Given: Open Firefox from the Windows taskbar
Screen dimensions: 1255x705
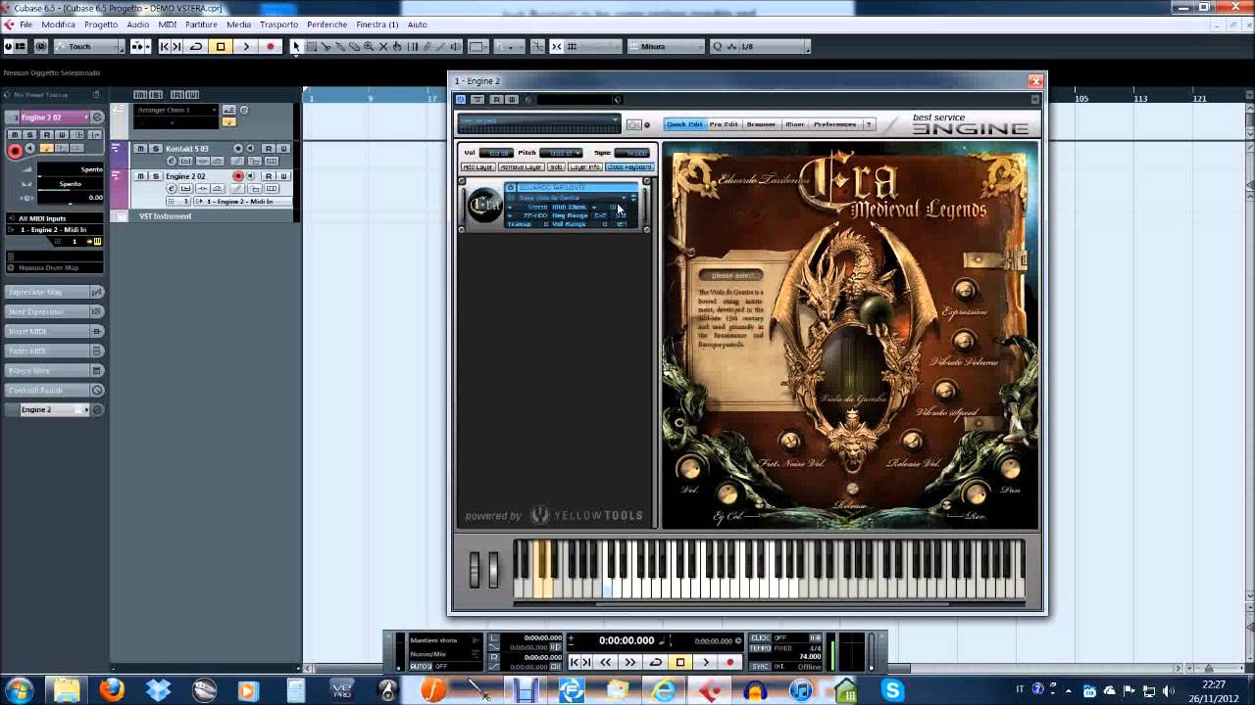Looking at the screenshot, I should pyautogui.click(x=112, y=690).
